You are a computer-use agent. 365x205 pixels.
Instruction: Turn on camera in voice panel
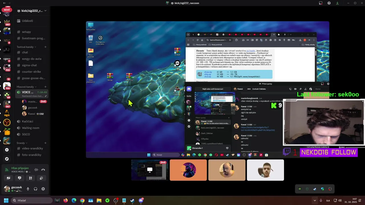click(x=9, y=178)
